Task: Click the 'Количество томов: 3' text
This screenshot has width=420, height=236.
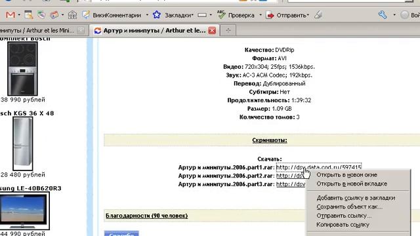Action: click(269, 117)
